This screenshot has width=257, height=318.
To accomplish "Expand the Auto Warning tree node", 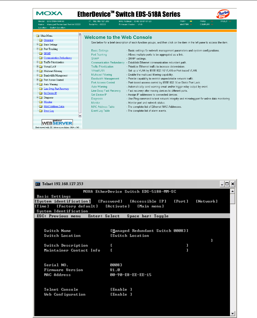I will (x=37, y=84).
